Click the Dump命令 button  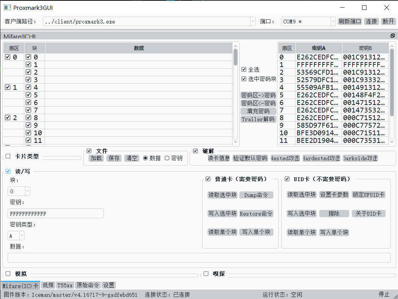click(256, 195)
